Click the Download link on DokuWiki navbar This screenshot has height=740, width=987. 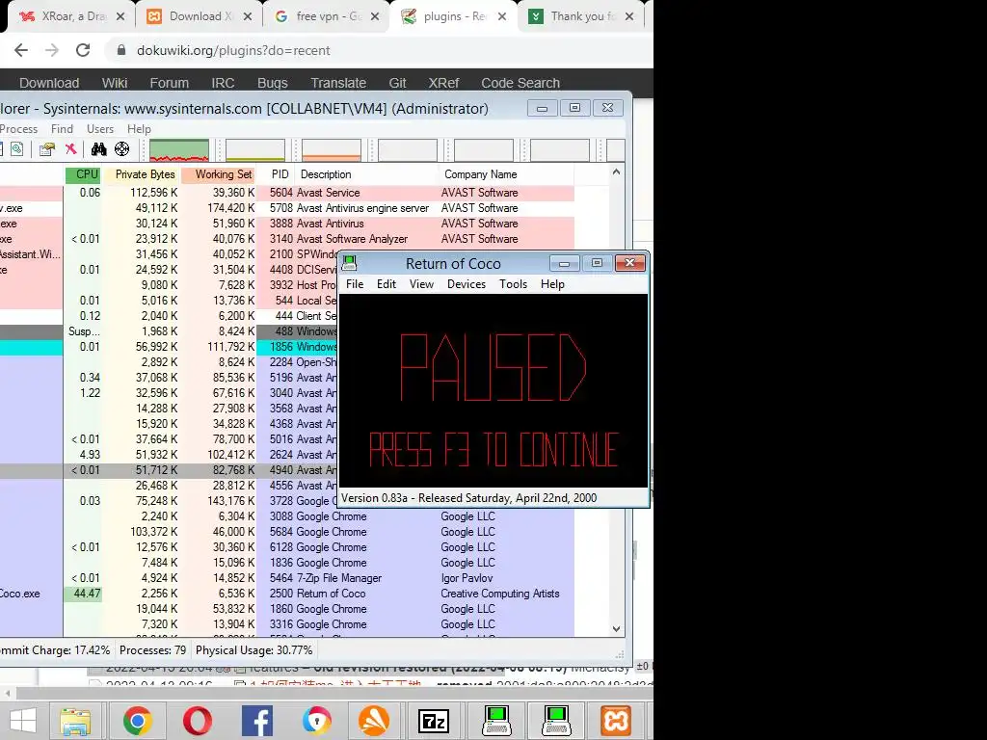click(x=49, y=83)
